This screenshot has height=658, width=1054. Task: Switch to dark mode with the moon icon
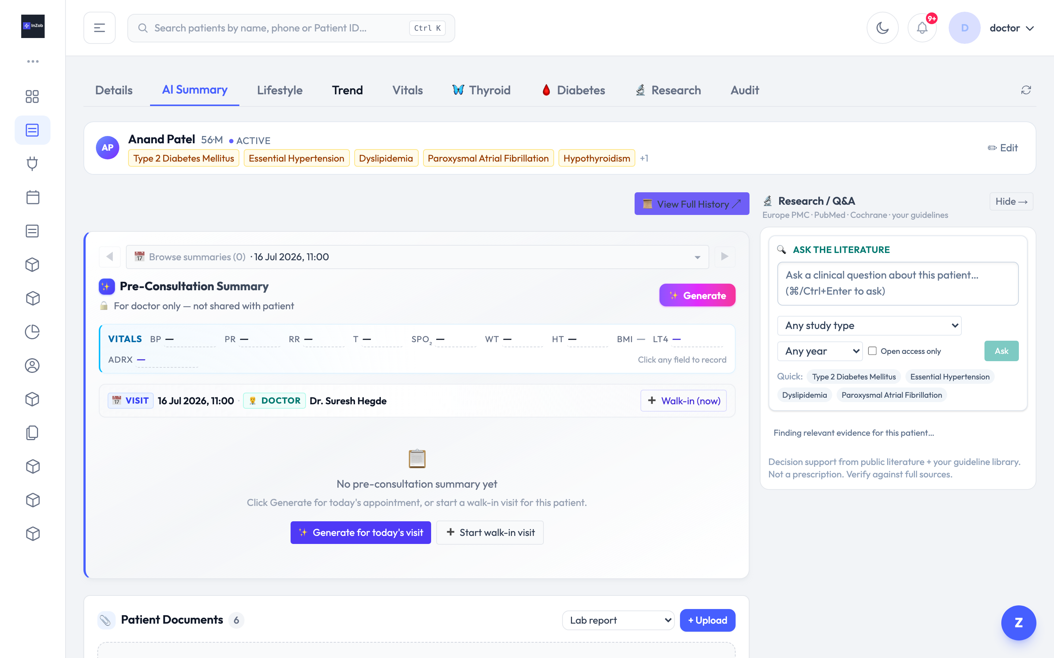coord(882,28)
